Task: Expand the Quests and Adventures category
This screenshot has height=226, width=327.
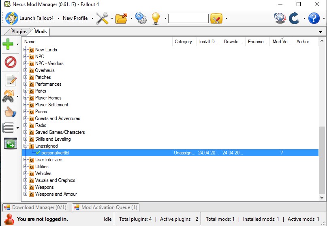Action: point(25,118)
